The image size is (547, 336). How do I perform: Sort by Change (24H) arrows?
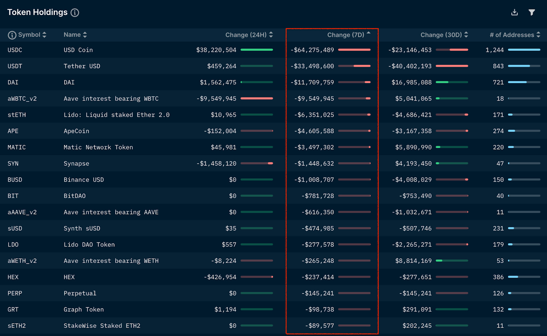pyautogui.click(x=271, y=35)
